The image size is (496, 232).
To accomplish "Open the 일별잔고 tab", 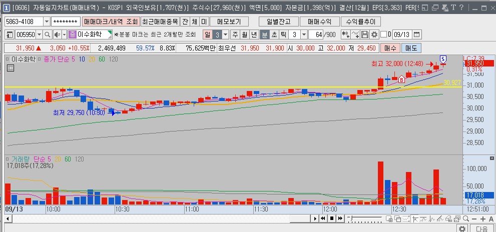I will click(x=278, y=21).
